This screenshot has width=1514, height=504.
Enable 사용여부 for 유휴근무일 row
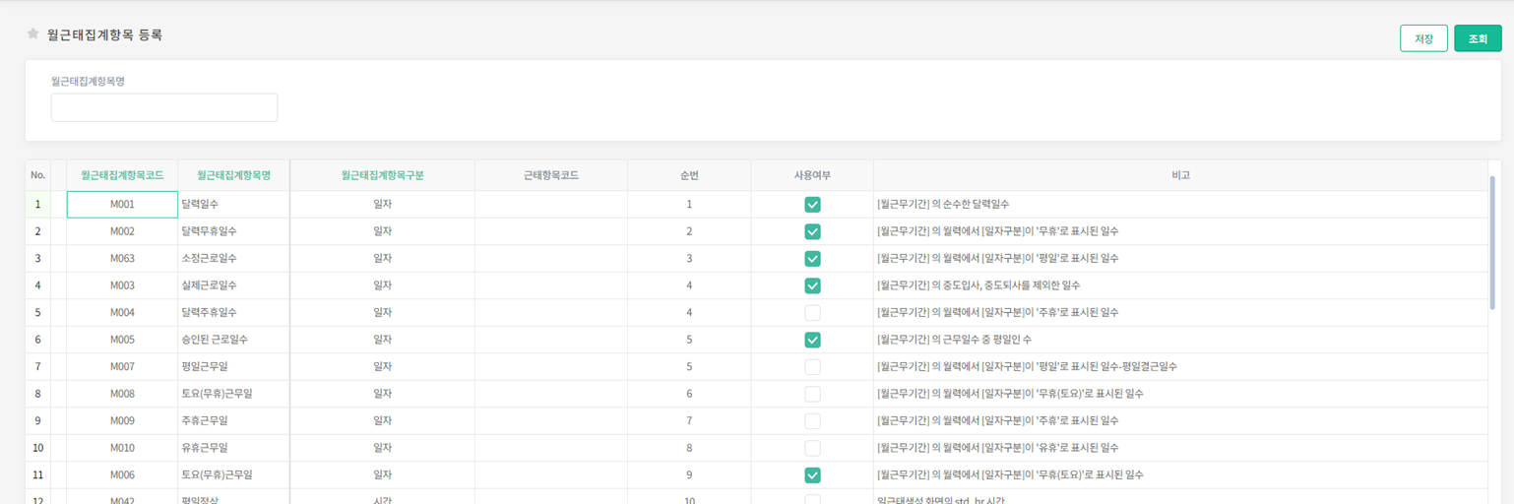(x=812, y=448)
